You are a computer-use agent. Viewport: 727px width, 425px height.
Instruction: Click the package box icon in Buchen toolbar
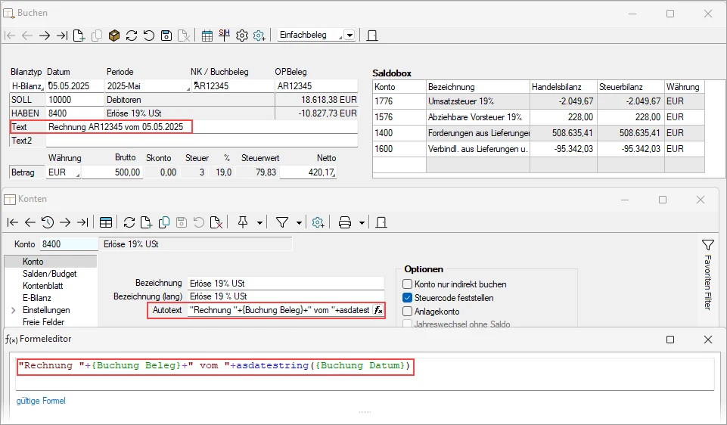114,36
